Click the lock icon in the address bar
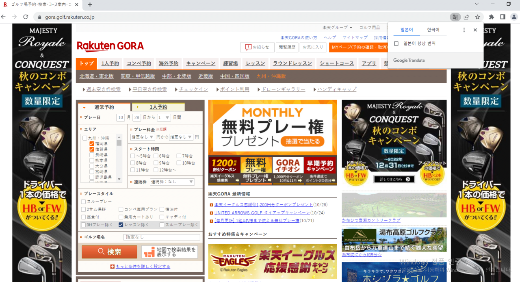Viewport: 520px width, 282px height. click(x=39, y=17)
